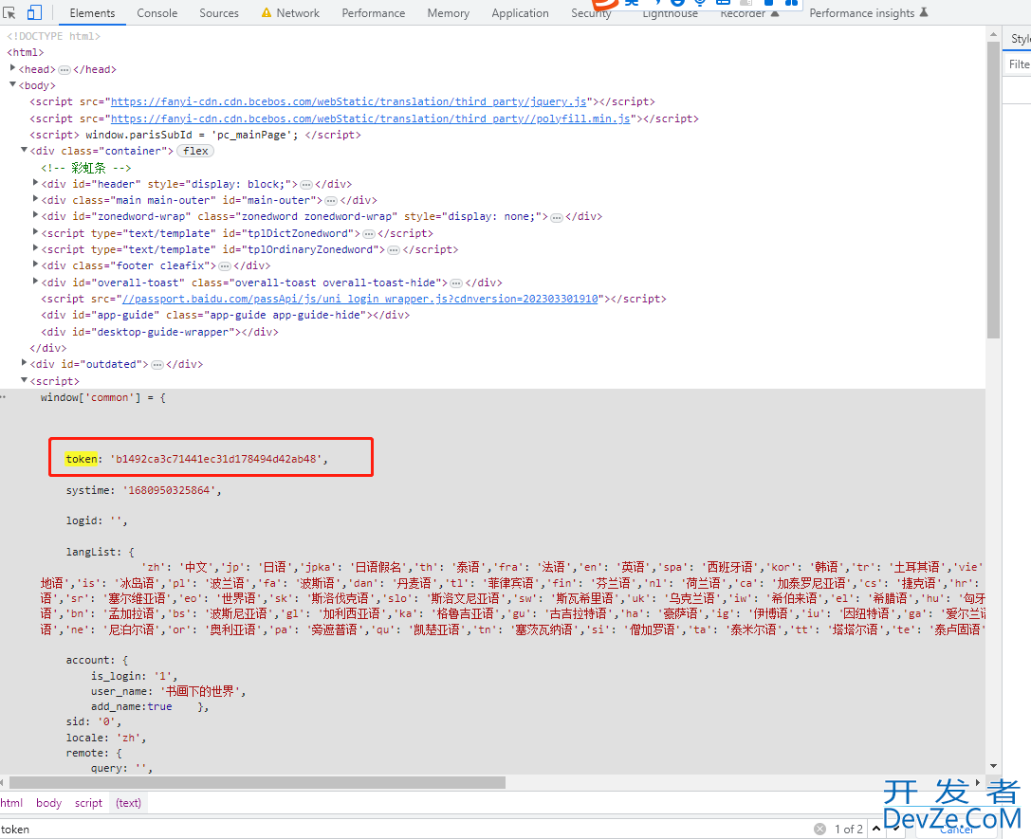Activate the inspect element picker icon
This screenshot has height=839, width=1031.
click(9, 12)
